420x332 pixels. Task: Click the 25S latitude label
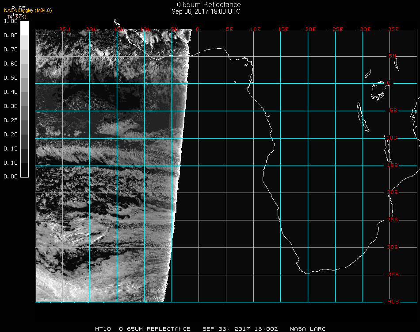393,220
